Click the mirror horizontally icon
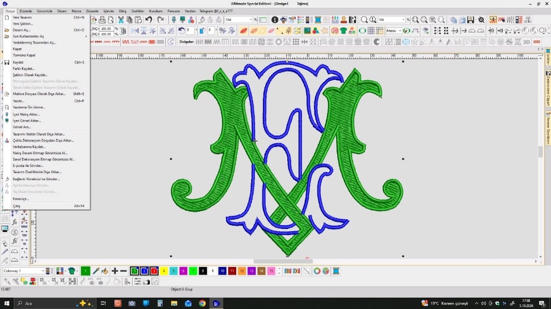The height and width of the screenshot is (309, 551). 135,31
